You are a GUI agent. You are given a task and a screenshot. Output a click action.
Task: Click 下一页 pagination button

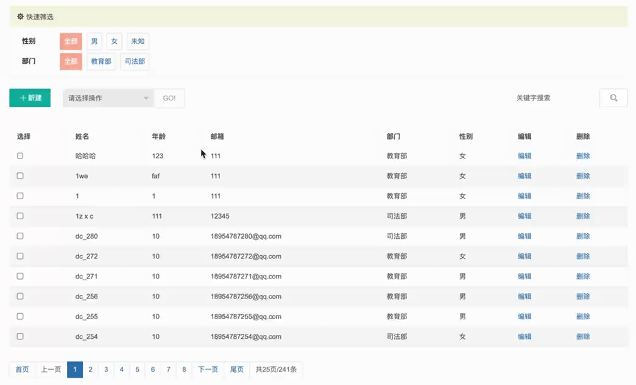coord(208,370)
